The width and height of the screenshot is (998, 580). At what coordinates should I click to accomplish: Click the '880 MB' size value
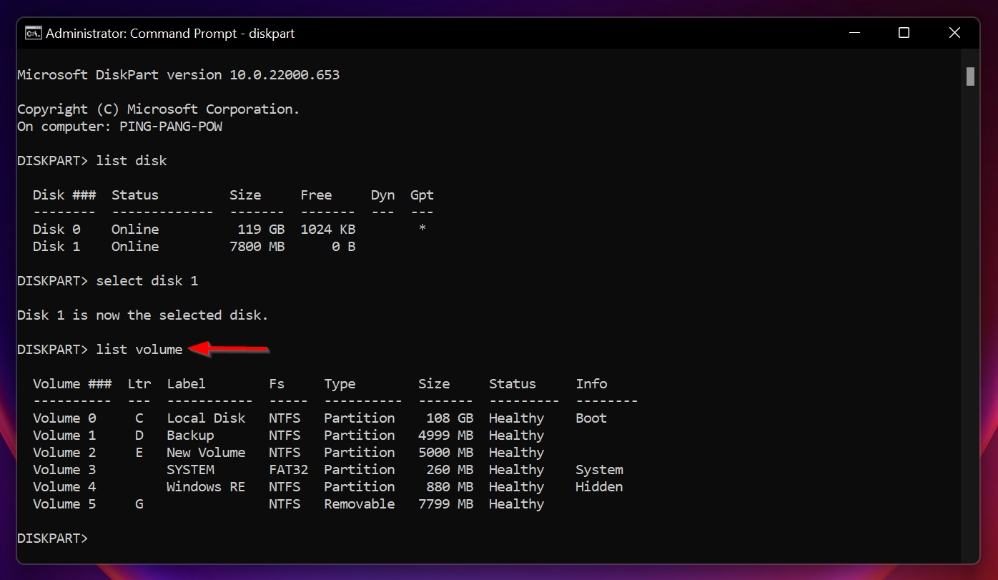pyautogui.click(x=450, y=487)
